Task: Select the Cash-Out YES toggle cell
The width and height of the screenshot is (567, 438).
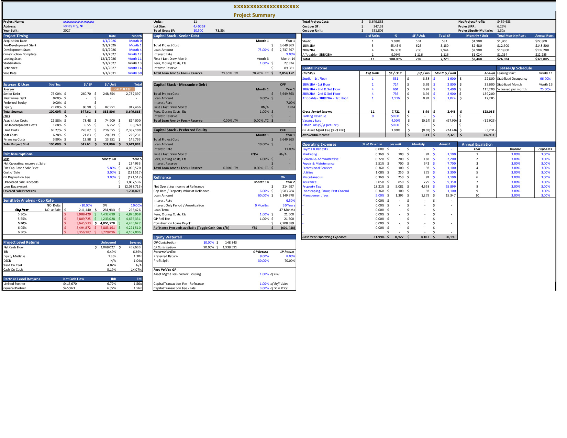Action: [254, 228]
